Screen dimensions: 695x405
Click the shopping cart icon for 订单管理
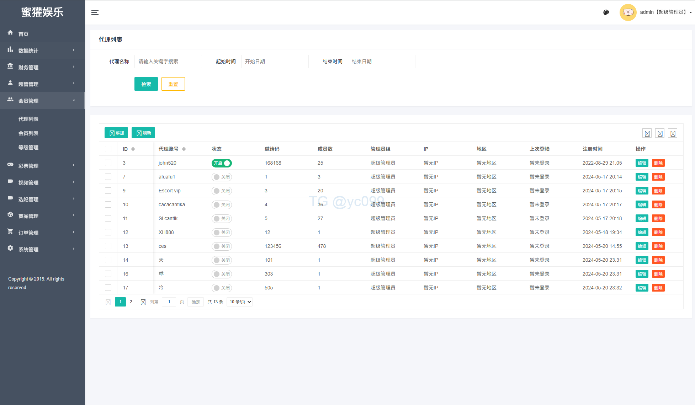(10, 231)
